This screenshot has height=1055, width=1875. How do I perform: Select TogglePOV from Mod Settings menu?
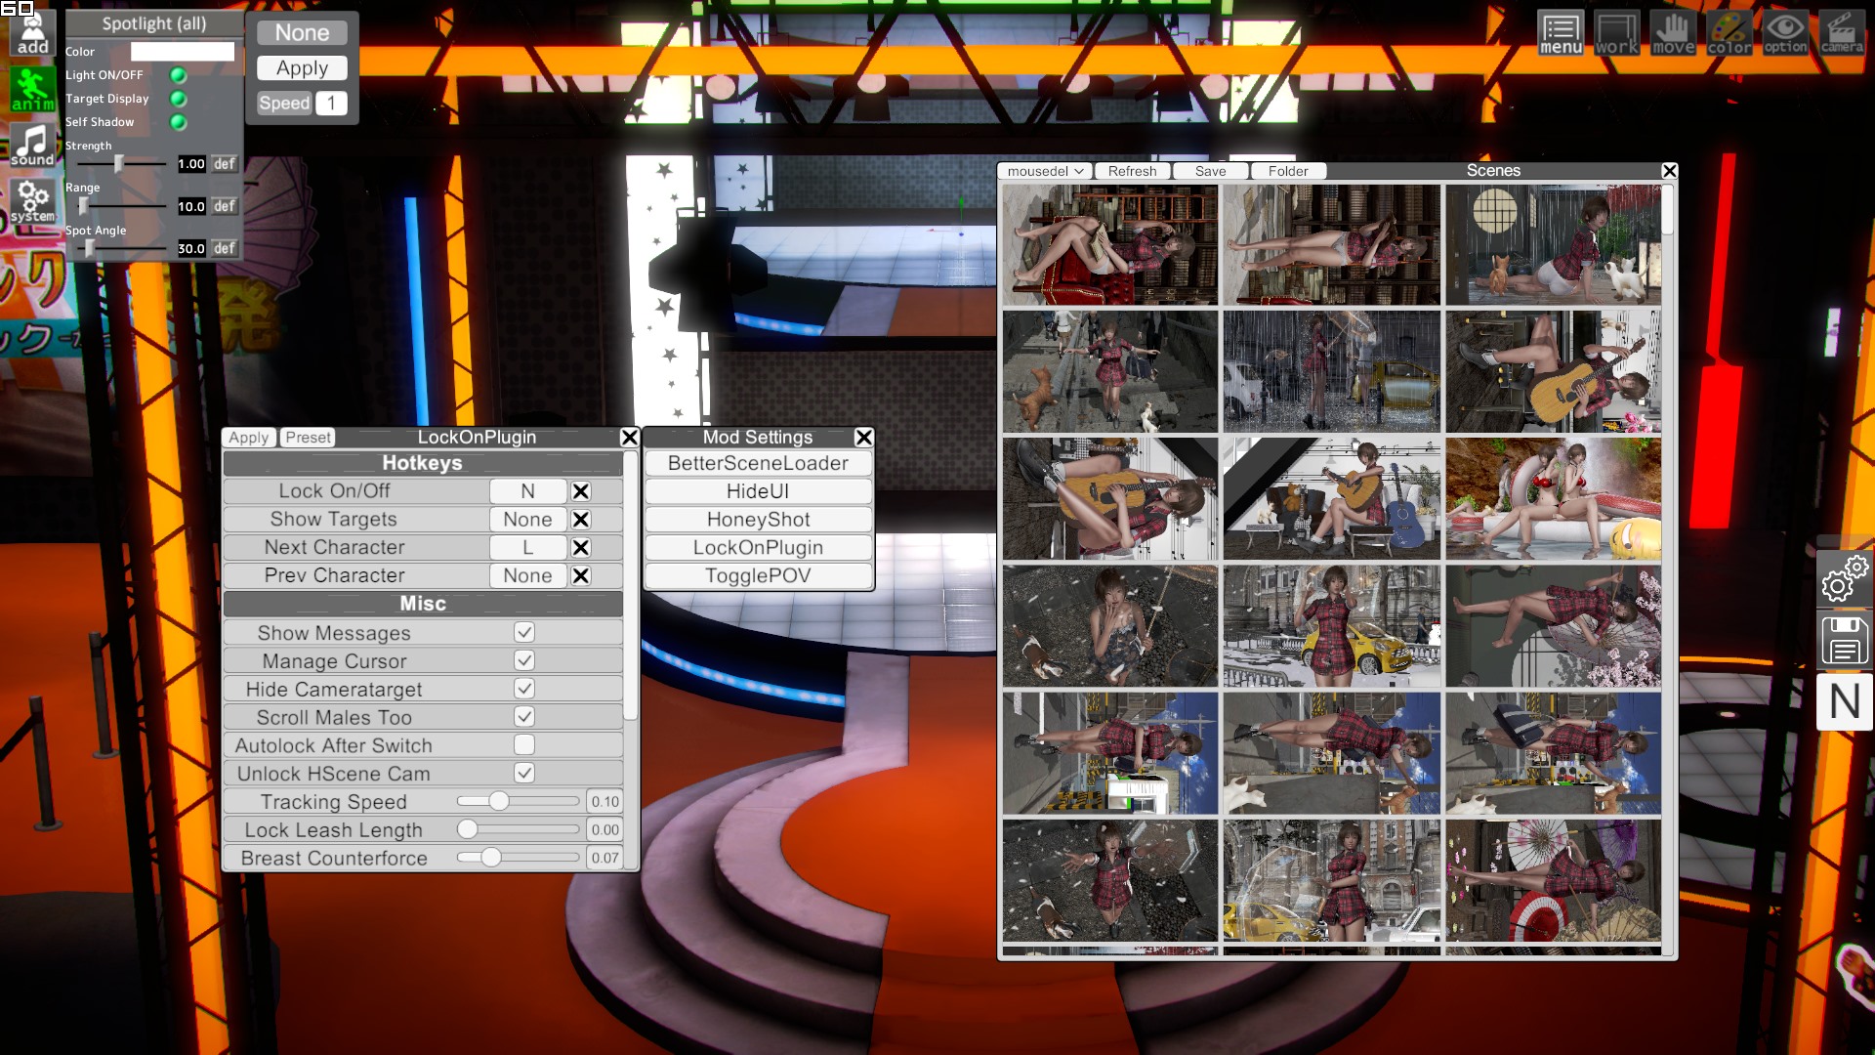tap(757, 575)
